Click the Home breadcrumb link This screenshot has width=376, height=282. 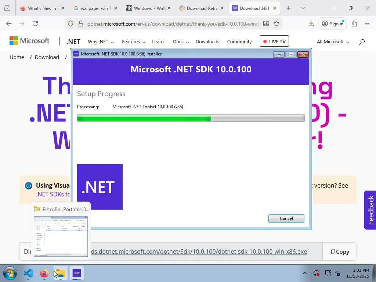[17, 57]
